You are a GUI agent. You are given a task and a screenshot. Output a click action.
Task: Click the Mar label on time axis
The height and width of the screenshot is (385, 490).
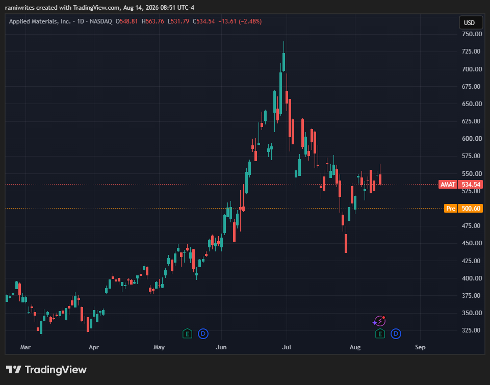[x=25, y=347]
